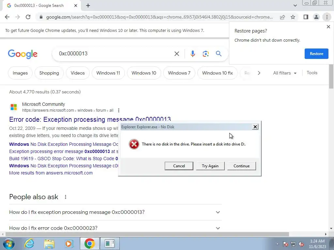The width and height of the screenshot is (334, 250).
Task: Open the Chrome profile icon
Action: [316, 17]
